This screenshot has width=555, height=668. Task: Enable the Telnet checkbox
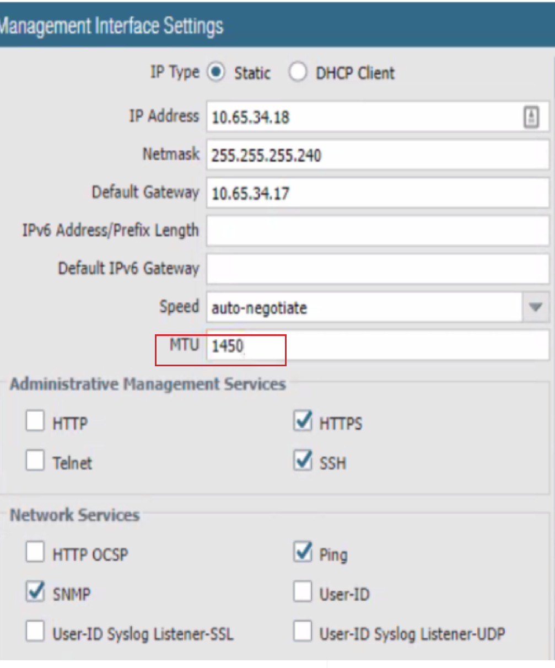pos(35,461)
